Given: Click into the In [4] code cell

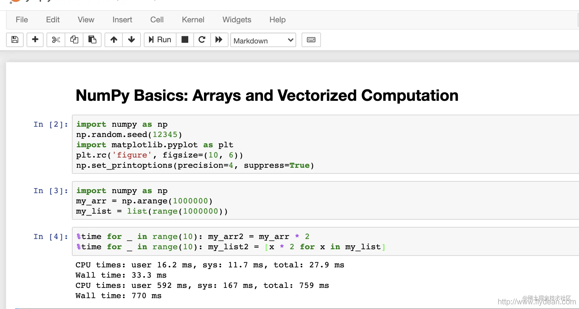Looking at the screenshot, I should 325,241.
